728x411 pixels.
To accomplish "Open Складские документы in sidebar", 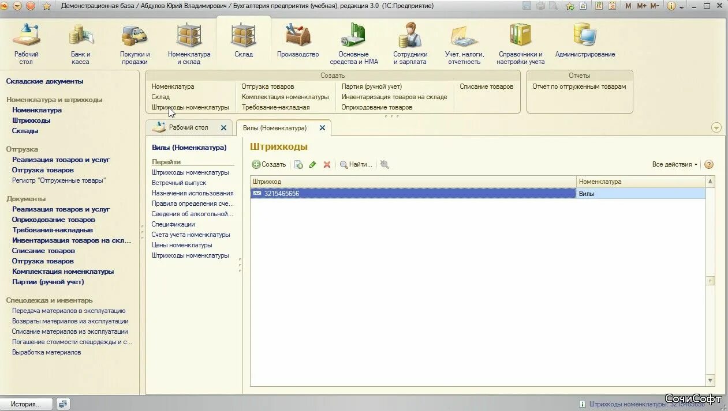I will (44, 81).
